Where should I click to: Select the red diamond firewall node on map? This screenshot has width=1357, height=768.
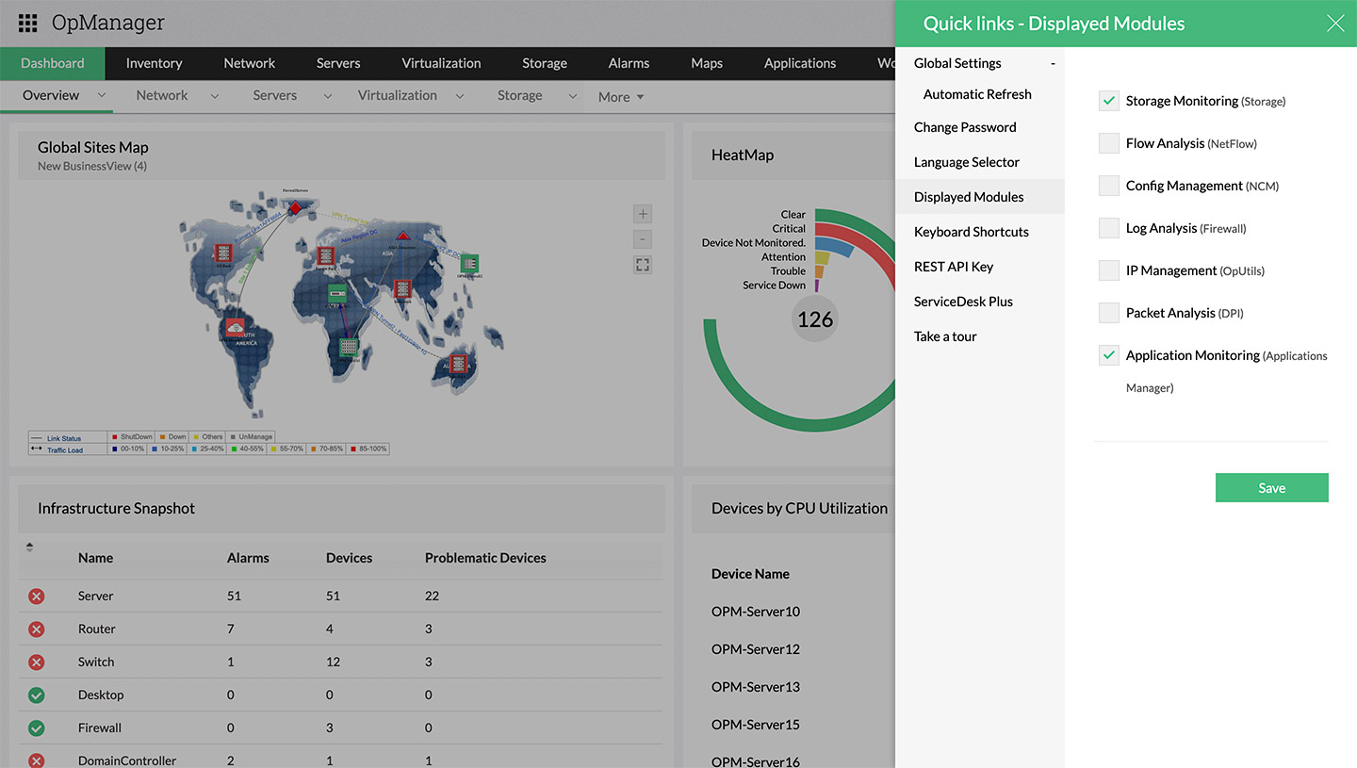(x=294, y=206)
